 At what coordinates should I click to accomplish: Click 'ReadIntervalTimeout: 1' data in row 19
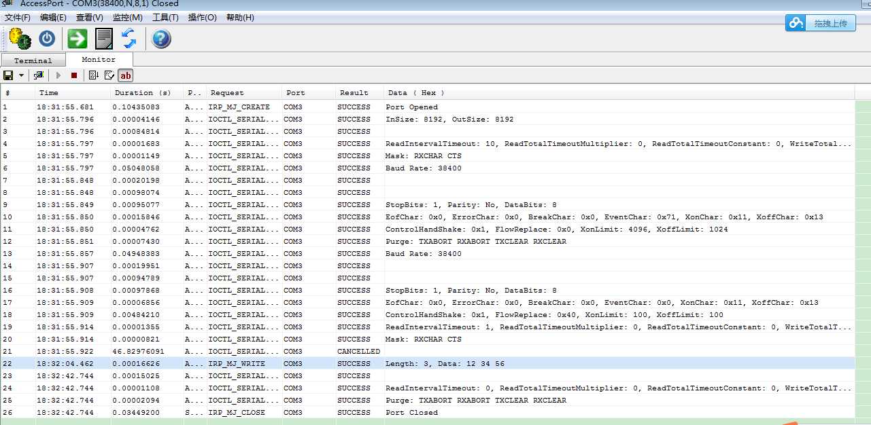click(x=619, y=327)
